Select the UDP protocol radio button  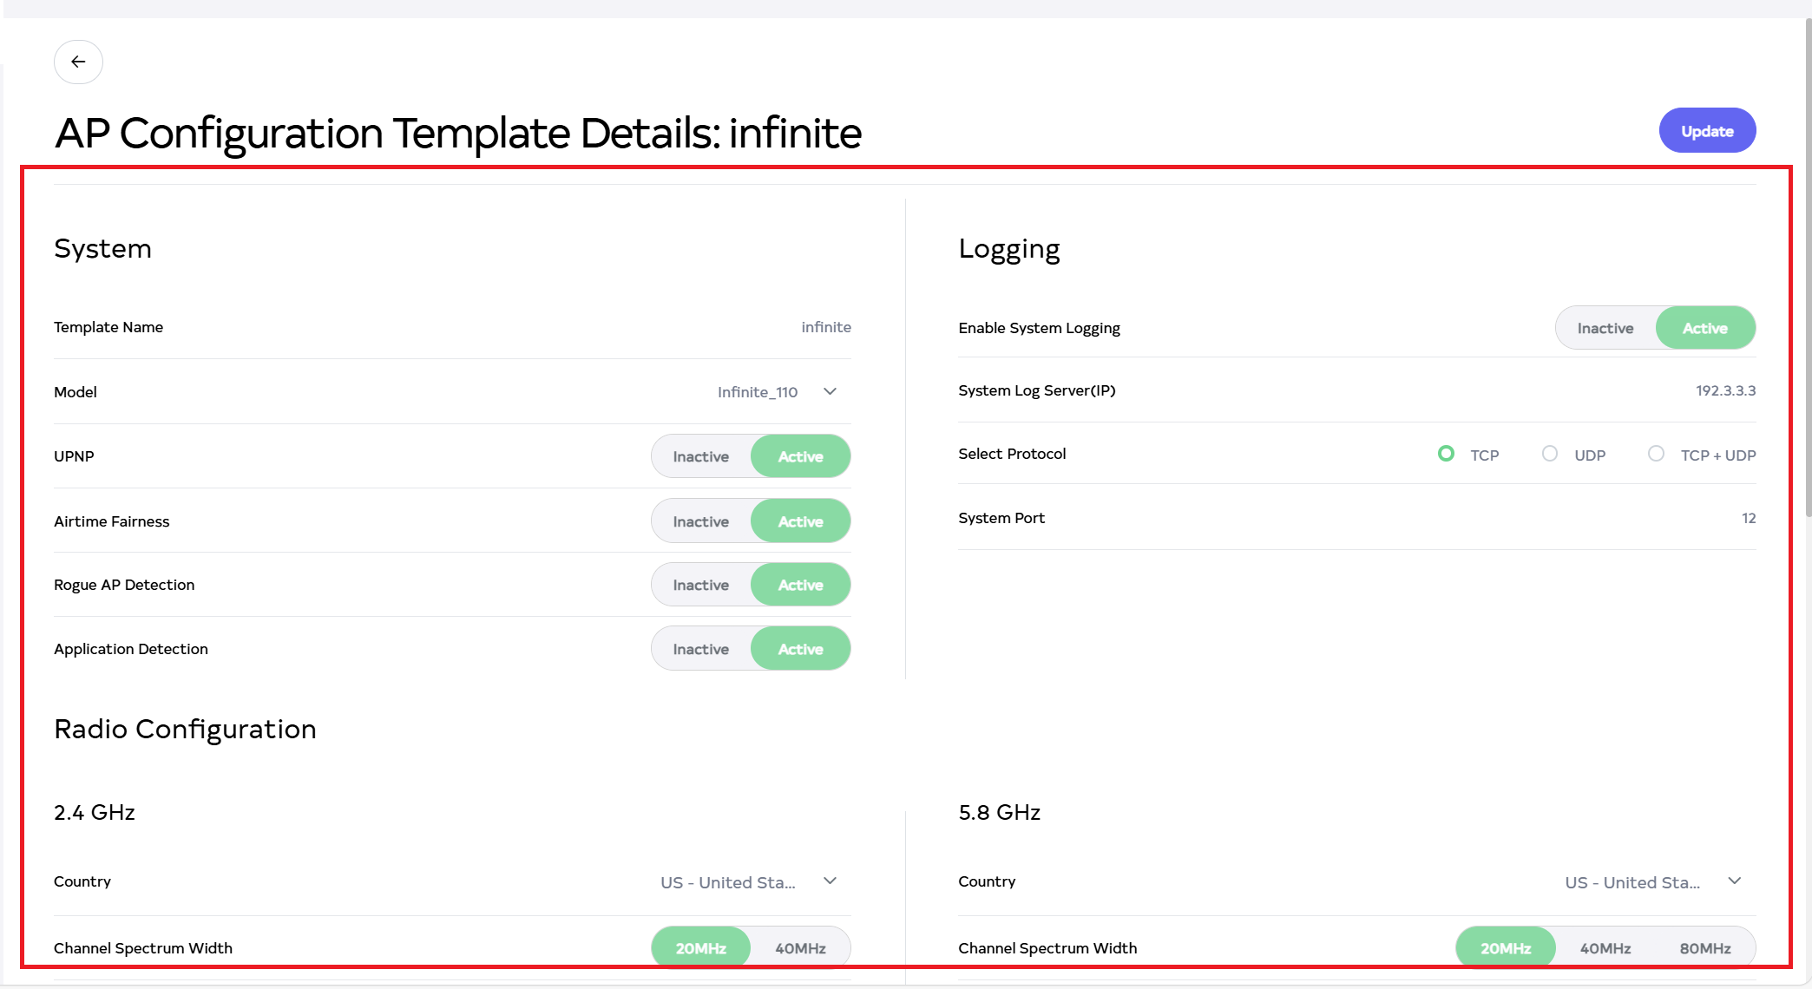(x=1550, y=454)
